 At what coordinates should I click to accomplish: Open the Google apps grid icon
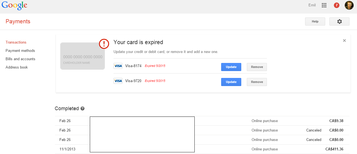click(x=324, y=5)
